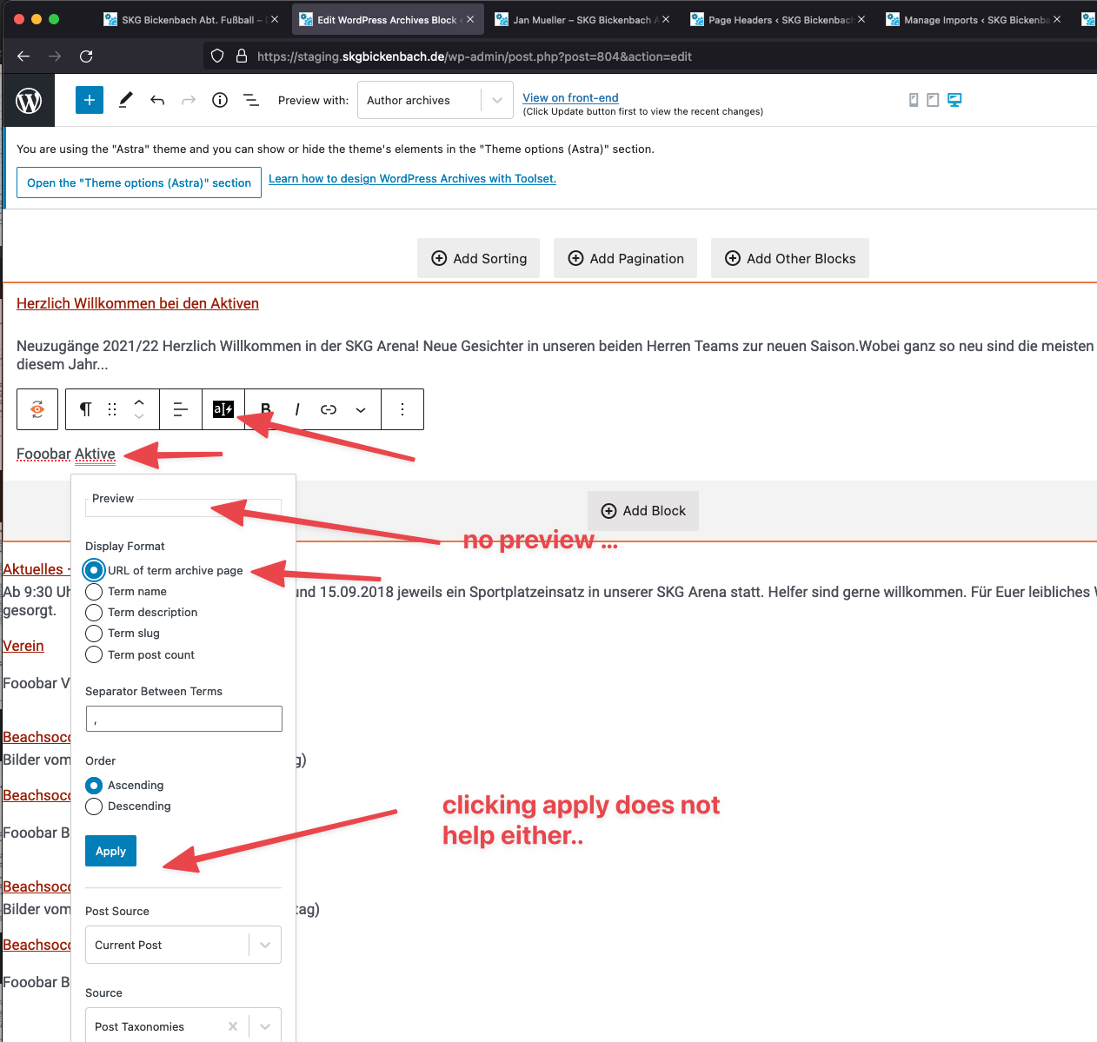Click the dynamic sources icon in block toolbar
This screenshot has width=1097, height=1042.
point(223,409)
